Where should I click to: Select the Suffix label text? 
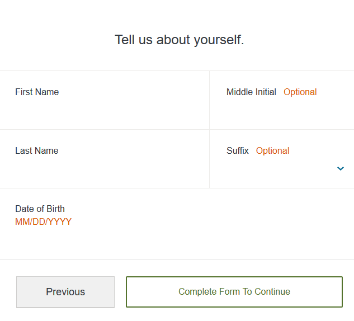[x=238, y=150]
